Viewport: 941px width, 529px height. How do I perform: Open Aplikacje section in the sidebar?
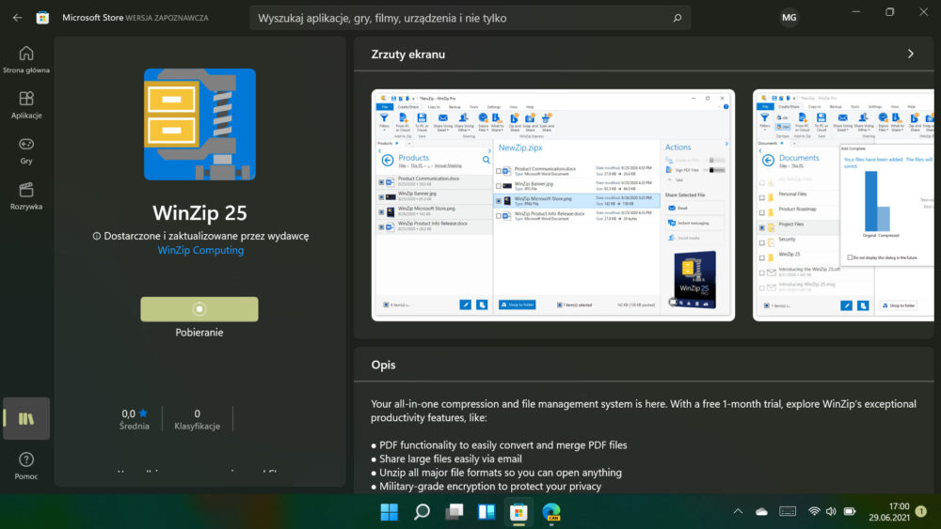tap(26, 105)
